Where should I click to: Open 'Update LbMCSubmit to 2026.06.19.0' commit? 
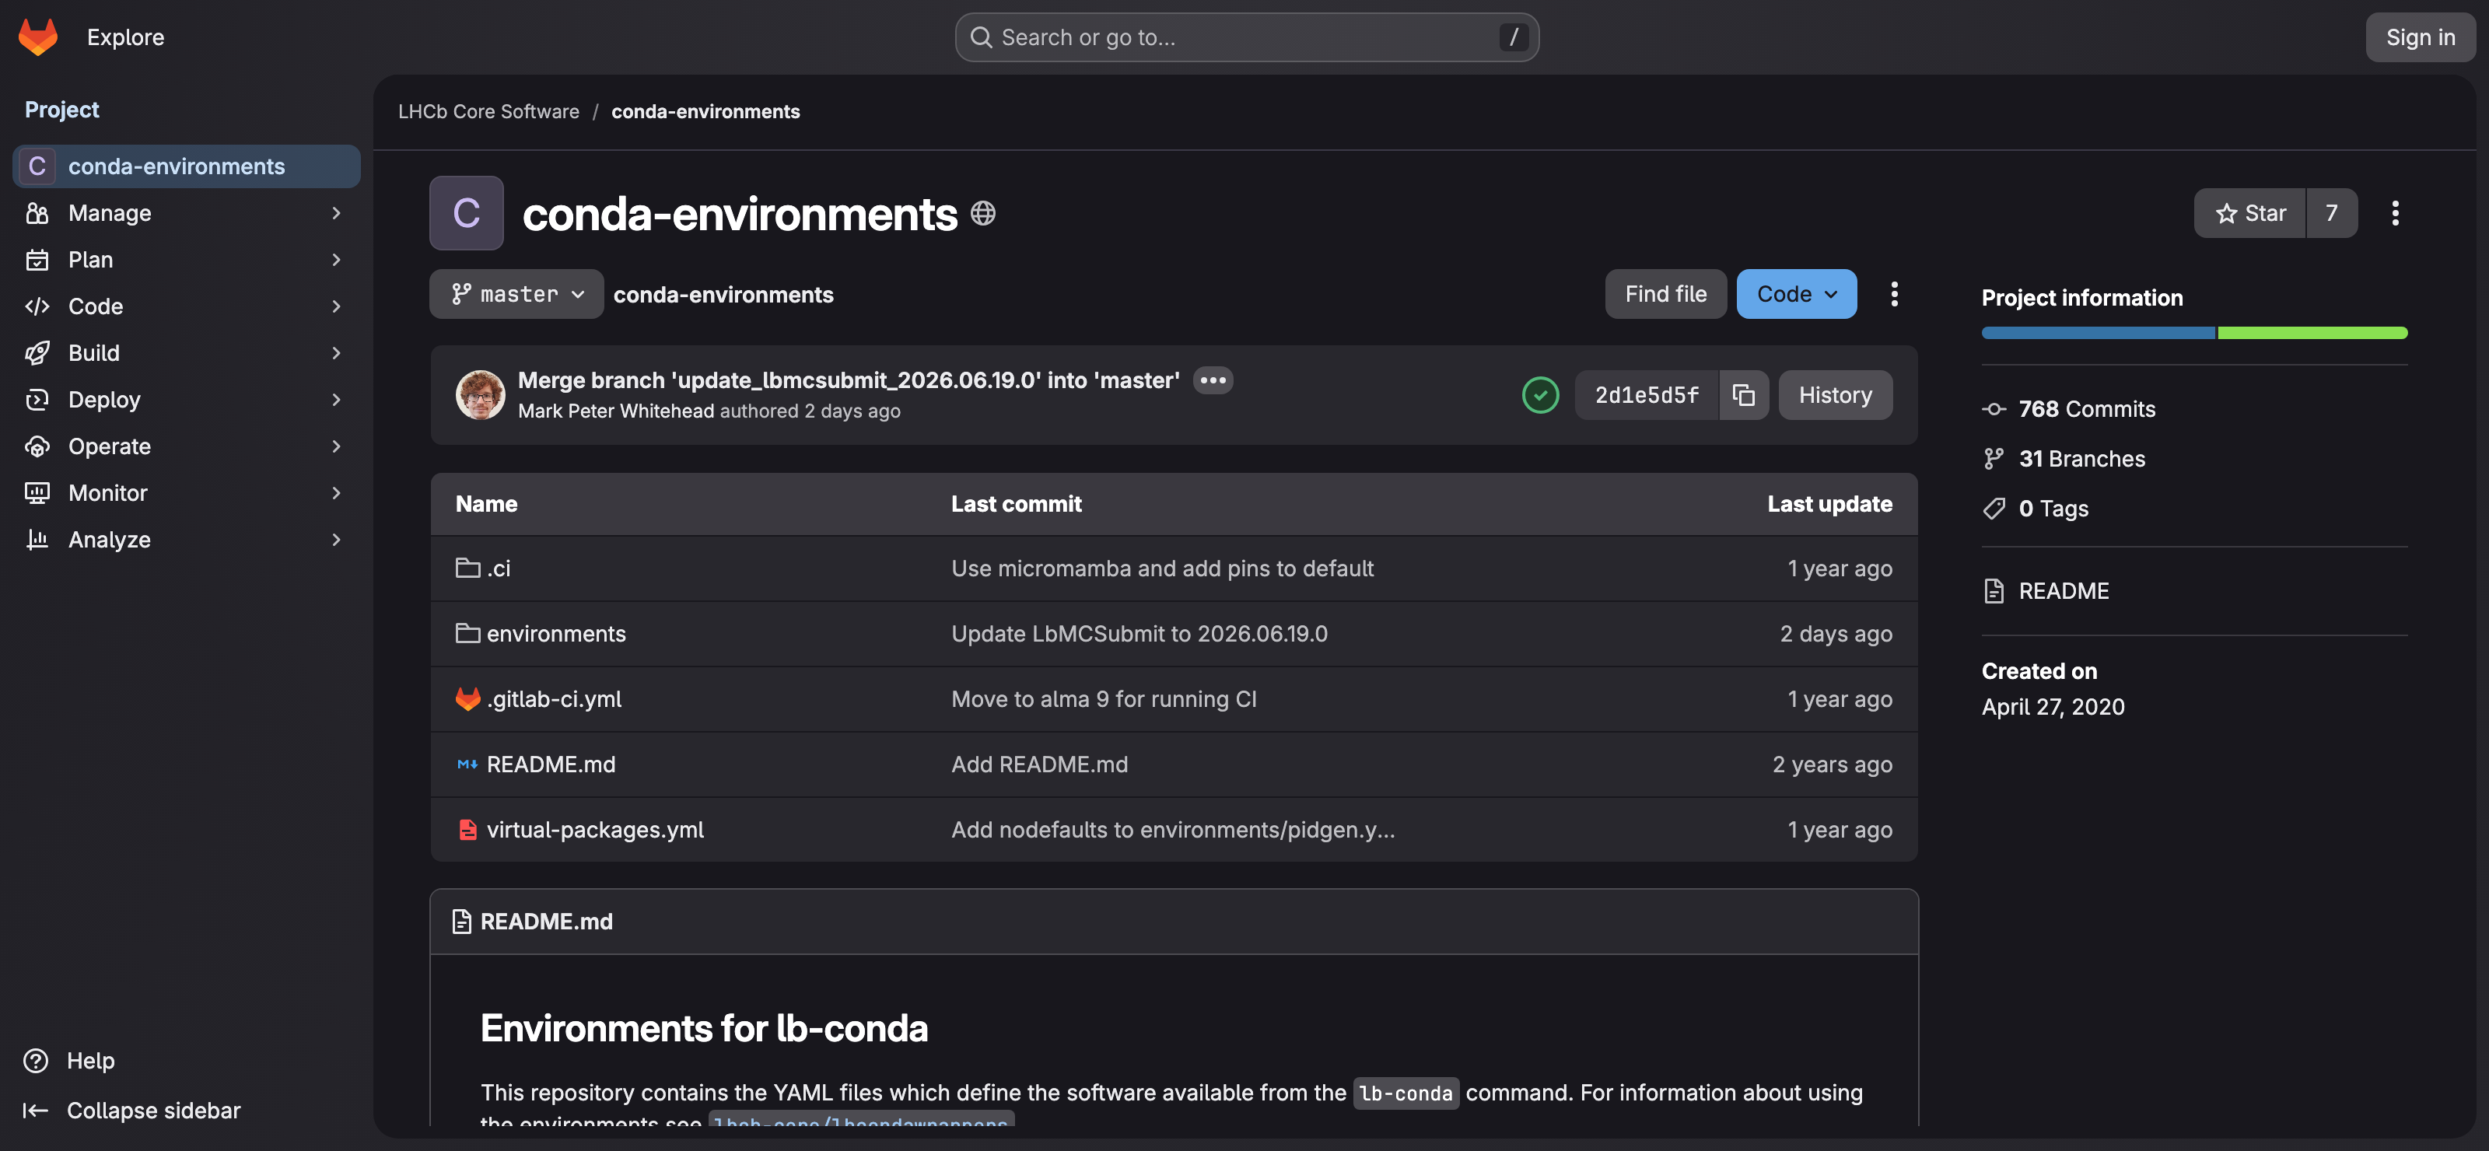pyautogui.click(x=1139, y=633)
